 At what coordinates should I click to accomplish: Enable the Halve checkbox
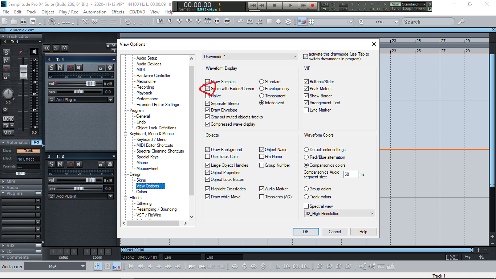pyautogui.click(x=207, y=96)
